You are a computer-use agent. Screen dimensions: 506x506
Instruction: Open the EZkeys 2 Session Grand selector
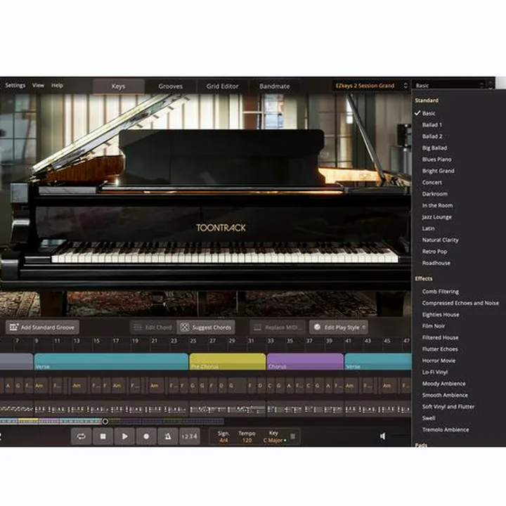pyautogui.click(x=371, y=86)
